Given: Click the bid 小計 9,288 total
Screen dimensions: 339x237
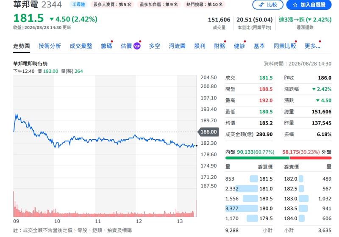Looking at the screenshot, I should (232, 230).
